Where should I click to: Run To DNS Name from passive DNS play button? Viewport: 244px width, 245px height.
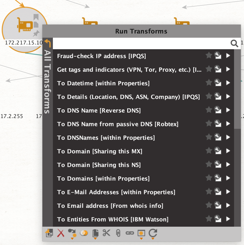tap(228, 124)
